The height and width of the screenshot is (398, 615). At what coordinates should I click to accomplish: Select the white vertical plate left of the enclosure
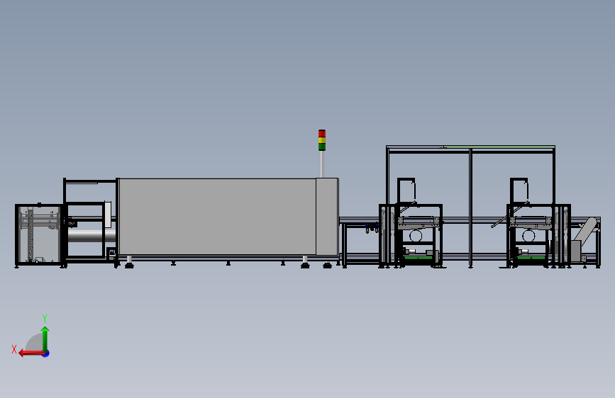[108, 215]
